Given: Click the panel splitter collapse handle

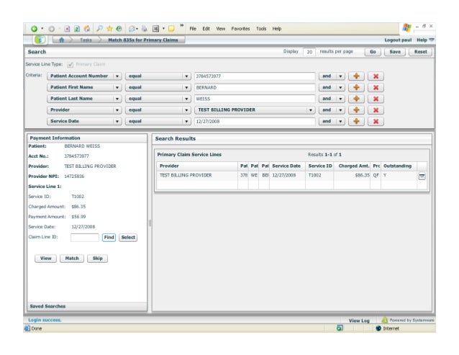Looking at the screenshot, I should [x=150, y=223].
